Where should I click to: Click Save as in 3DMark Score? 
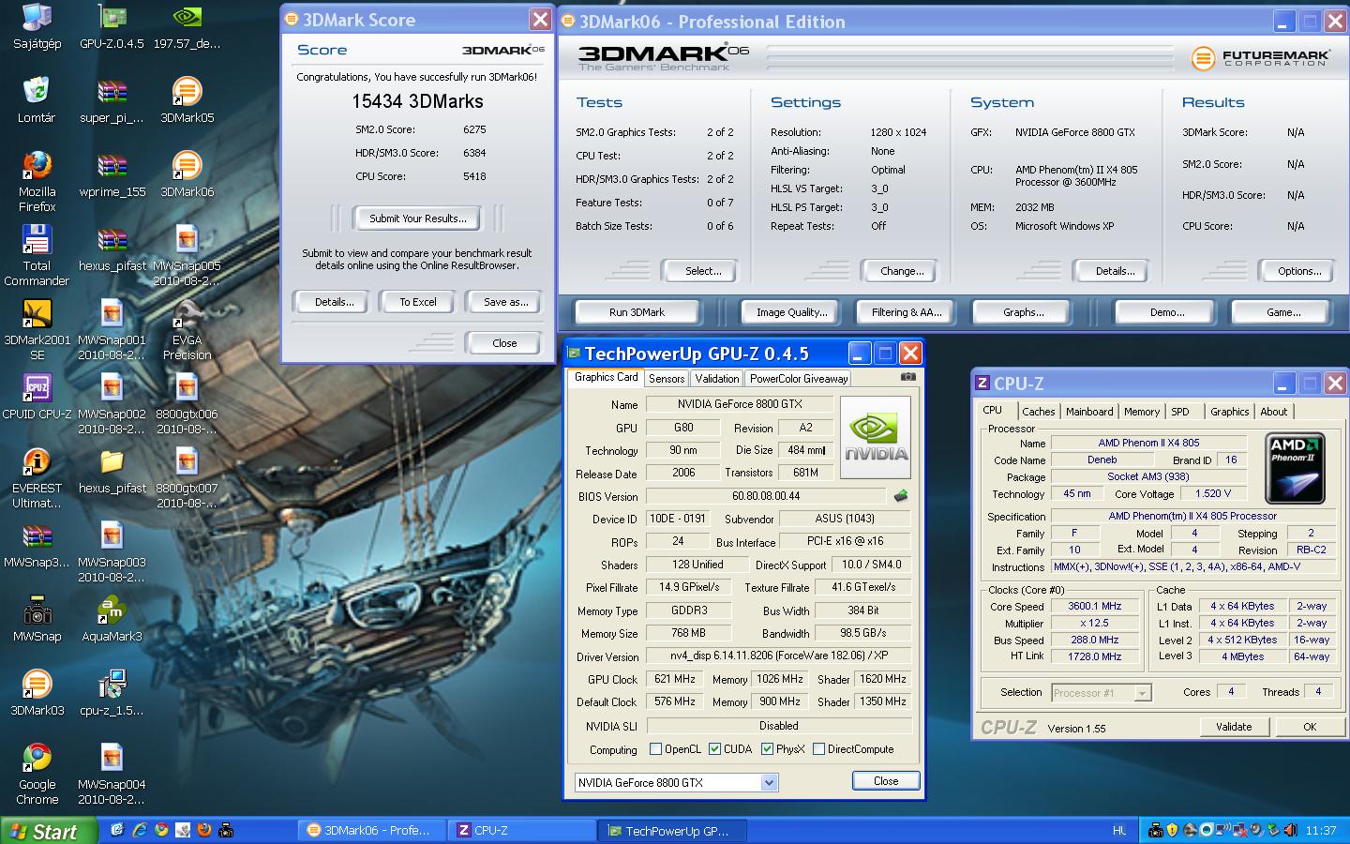click(505, 302)
